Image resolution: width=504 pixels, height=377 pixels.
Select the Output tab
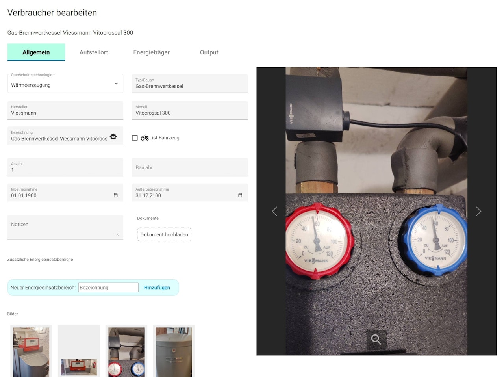coord(209,52)
